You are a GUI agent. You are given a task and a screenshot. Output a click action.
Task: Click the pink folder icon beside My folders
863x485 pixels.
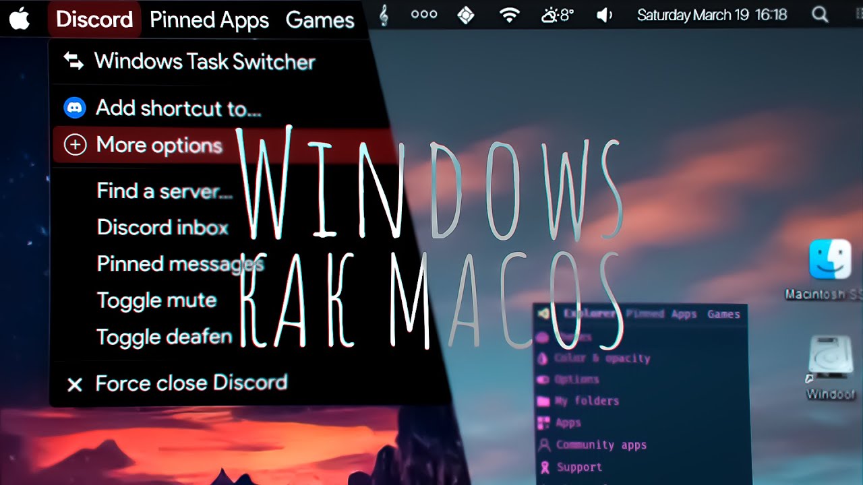click(x=543, y=401)
